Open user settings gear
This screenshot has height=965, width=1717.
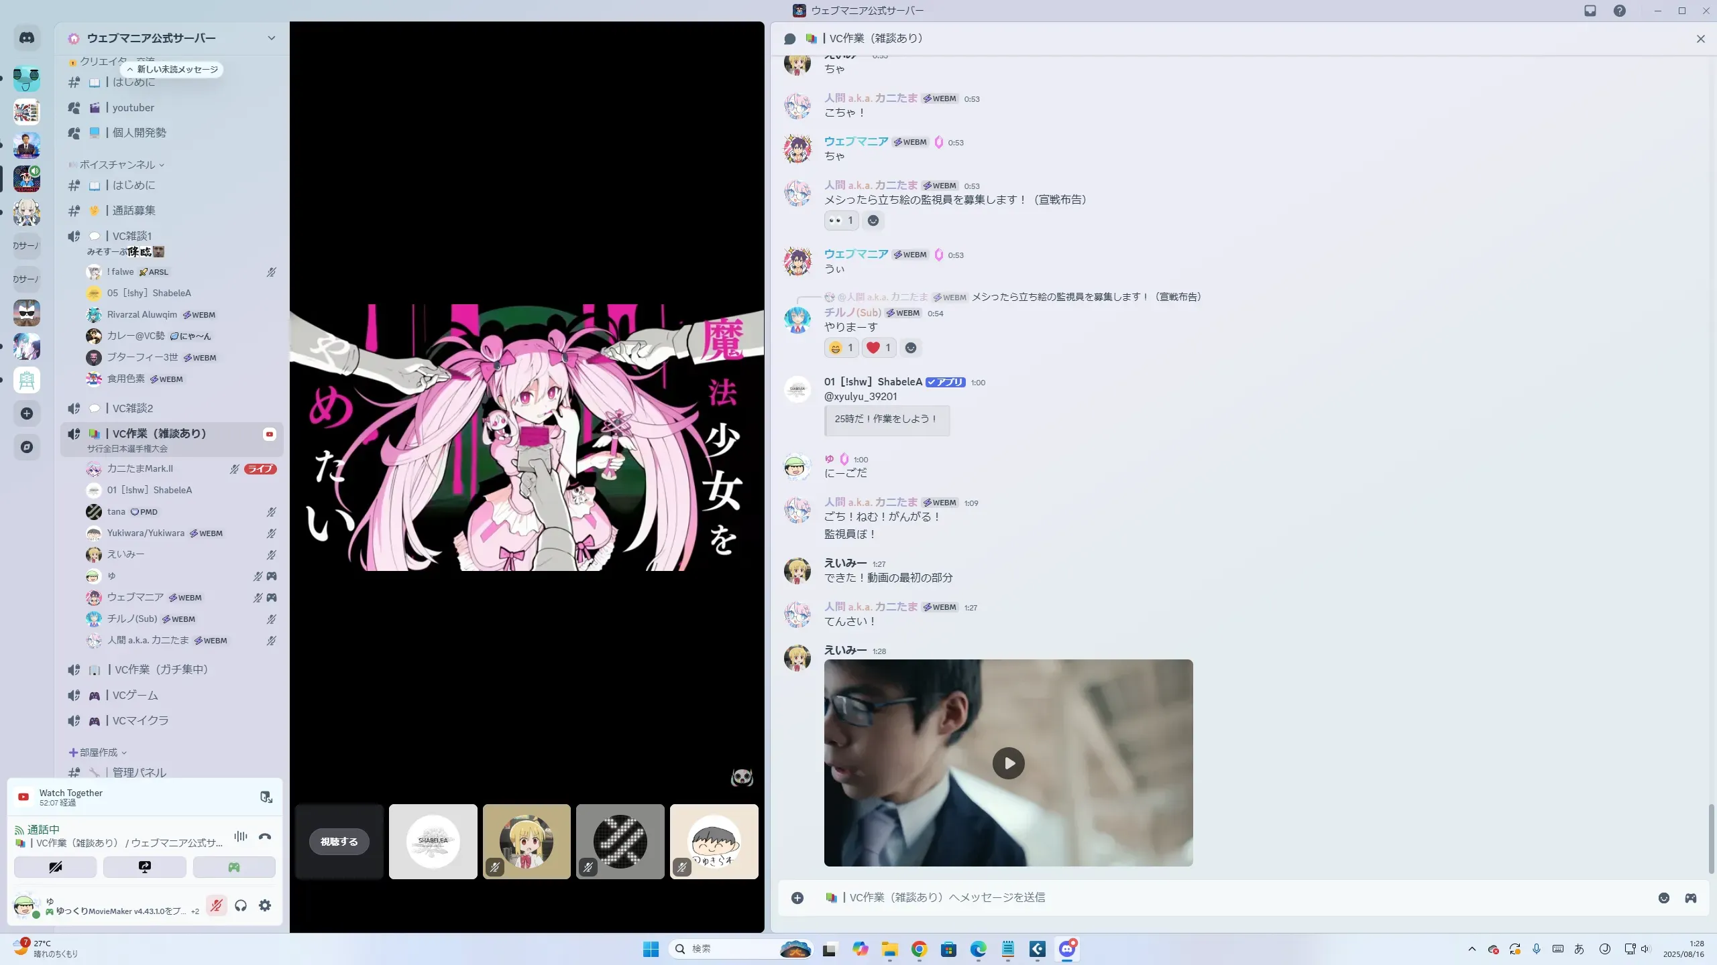(265, 905)
